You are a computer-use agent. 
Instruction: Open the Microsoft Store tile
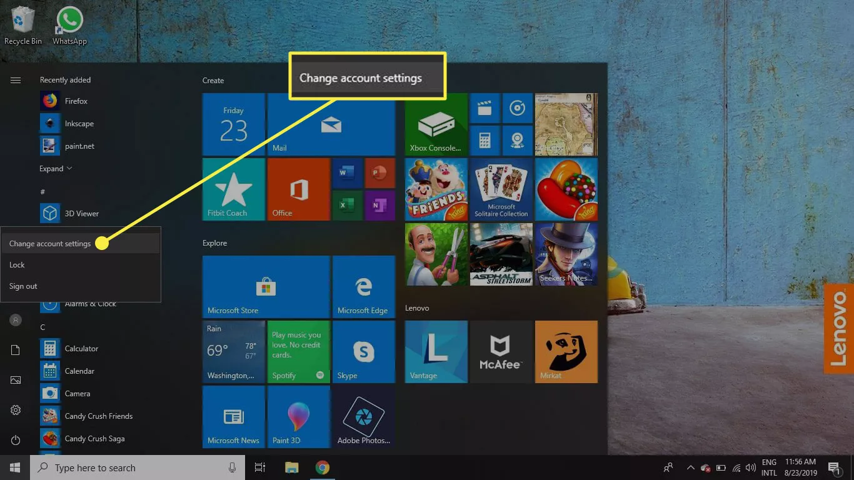[266, 286]
